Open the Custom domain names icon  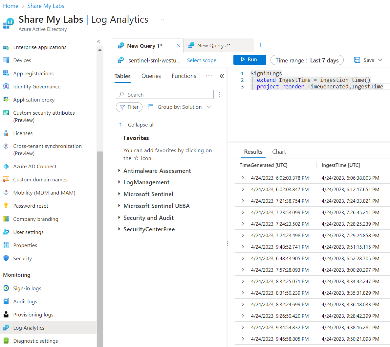6,179
